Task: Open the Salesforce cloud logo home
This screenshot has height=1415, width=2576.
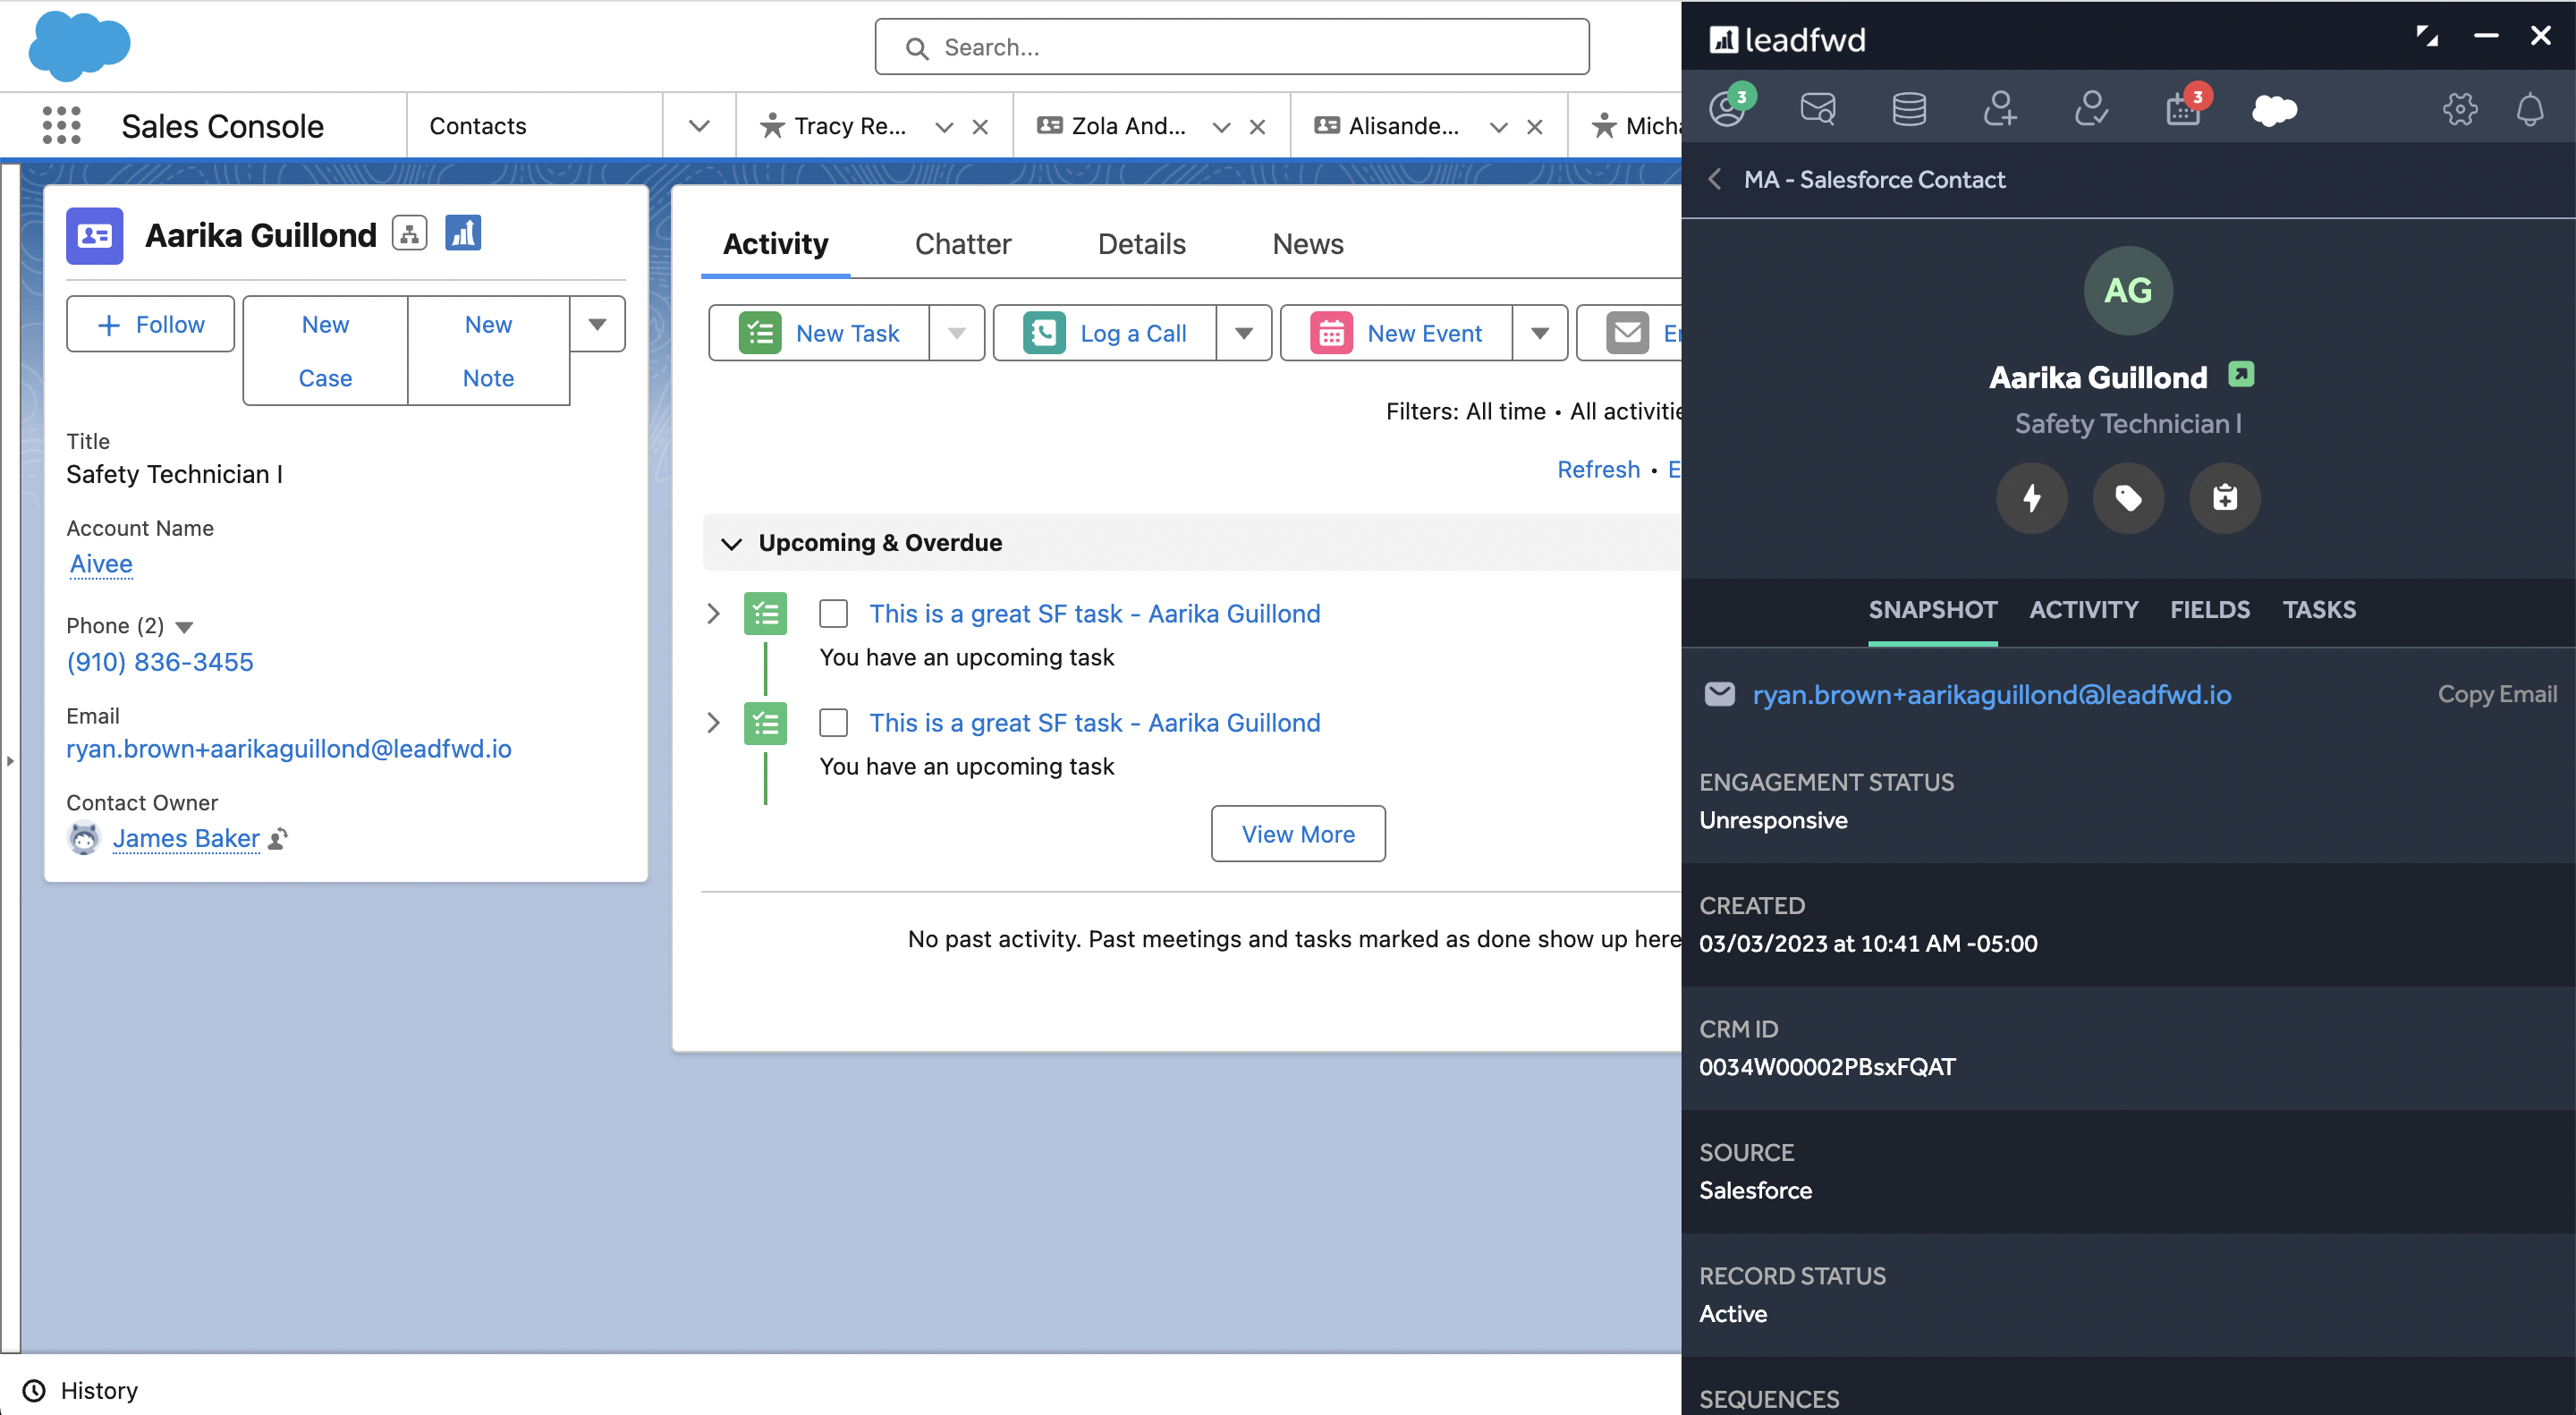Action: [x=79, y=45]
